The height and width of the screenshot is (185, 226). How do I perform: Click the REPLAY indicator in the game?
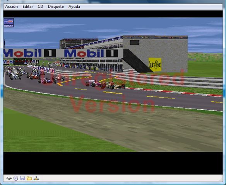click(9, 23)
